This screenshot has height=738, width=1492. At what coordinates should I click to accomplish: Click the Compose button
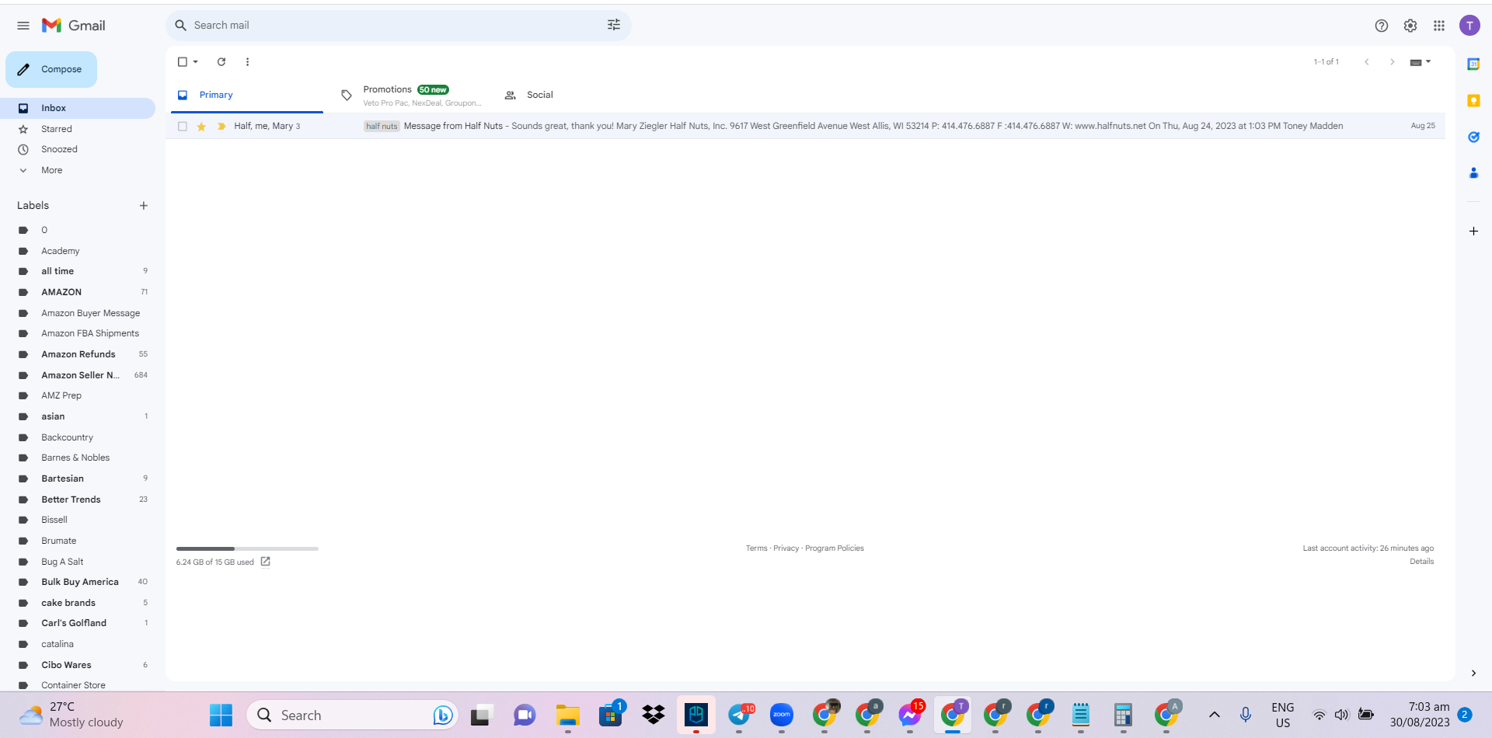pos(51,69)
